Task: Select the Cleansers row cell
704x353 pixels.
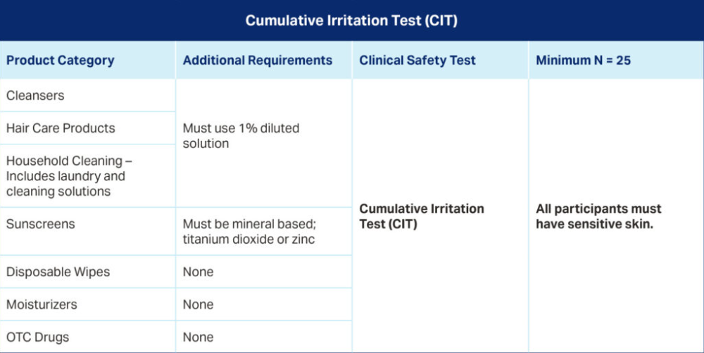Action: 35,95
